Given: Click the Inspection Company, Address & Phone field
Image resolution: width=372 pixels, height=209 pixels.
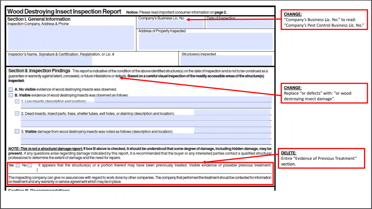Looking at the screenshot, I should tap(71, 38).
